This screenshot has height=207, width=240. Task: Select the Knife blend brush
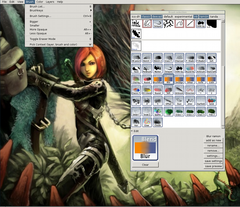[x=201, y=79]
